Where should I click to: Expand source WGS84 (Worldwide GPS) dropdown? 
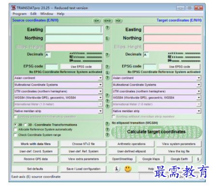100,98
